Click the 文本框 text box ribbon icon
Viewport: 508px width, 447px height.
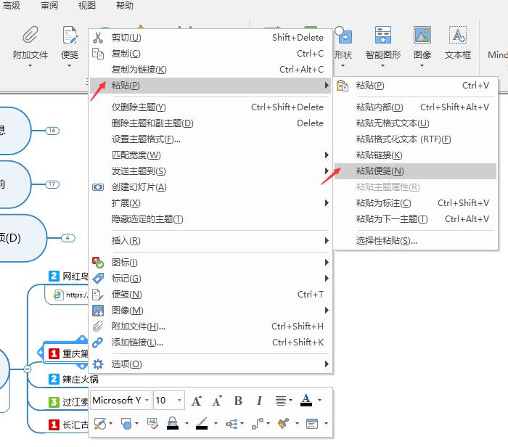pyautogui.click(x=458, y=35)
